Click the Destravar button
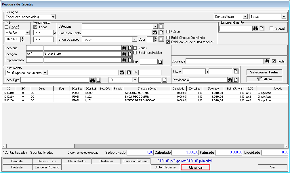Viewport: 290px width, 173px height. coord(106,161)
